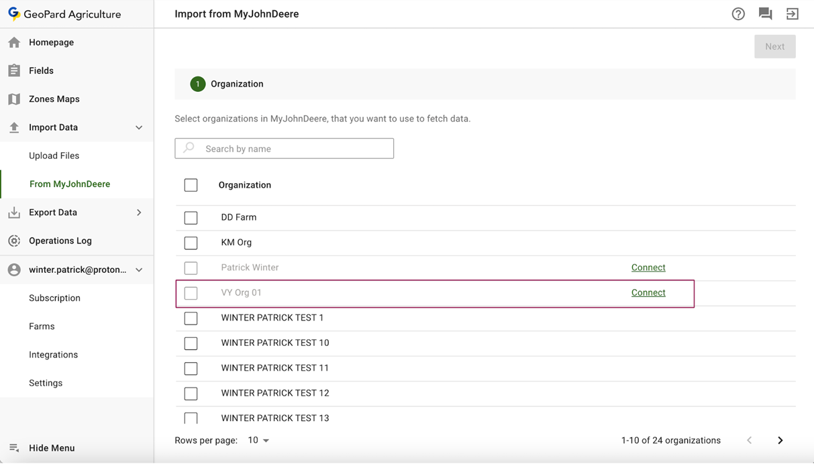
Task: Open help via the question mark icon
Action: click(x=738, y=14)
